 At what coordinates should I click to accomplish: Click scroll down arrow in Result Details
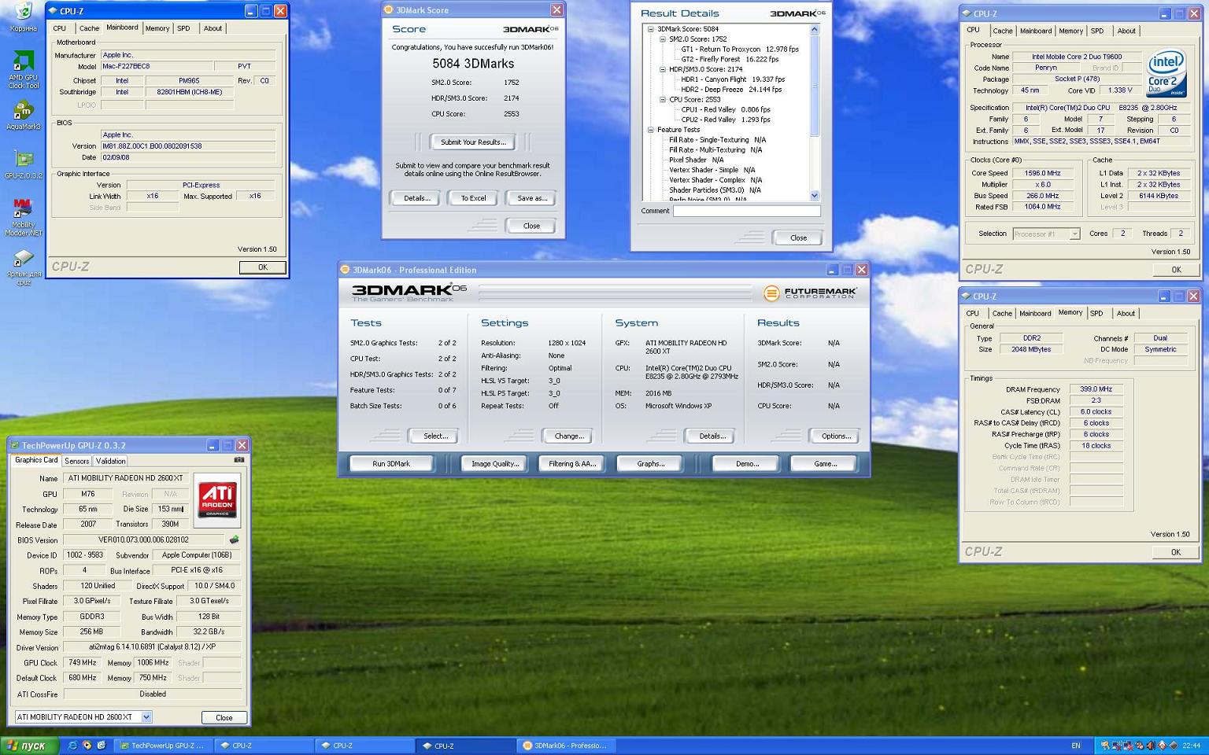[x=815, y=196]
